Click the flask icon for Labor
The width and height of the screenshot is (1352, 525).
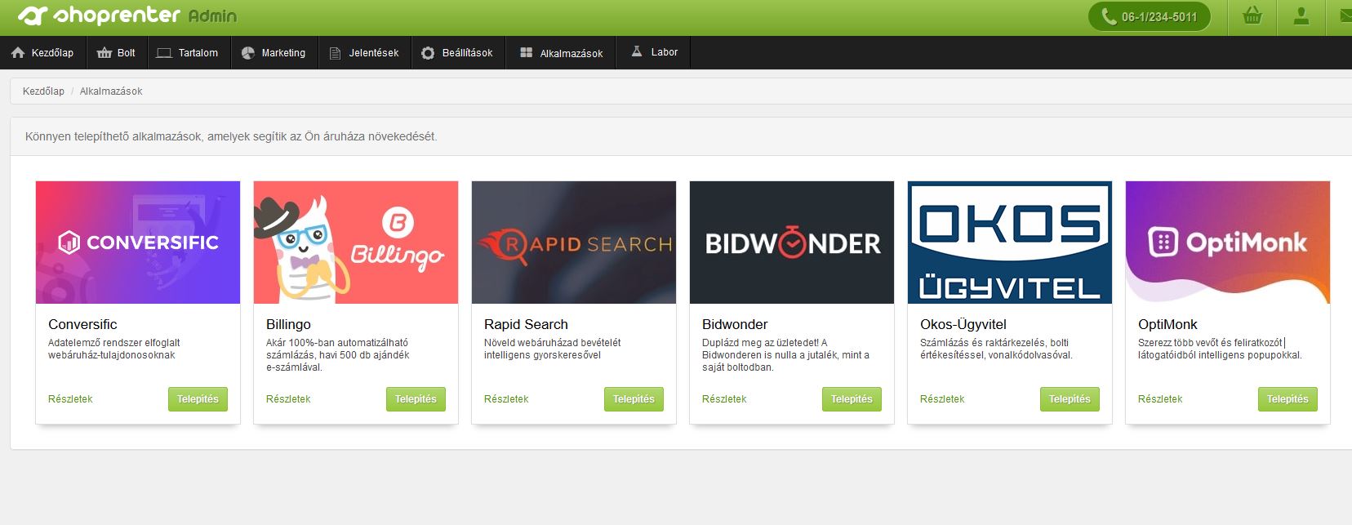(637, 51)
